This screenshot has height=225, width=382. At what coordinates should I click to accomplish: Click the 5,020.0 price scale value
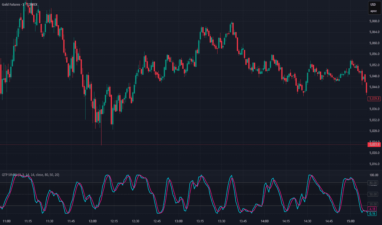[374, 153]
